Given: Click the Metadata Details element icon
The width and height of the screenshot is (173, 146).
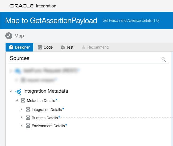Looking at the screenshot, I should pos(23,101).
